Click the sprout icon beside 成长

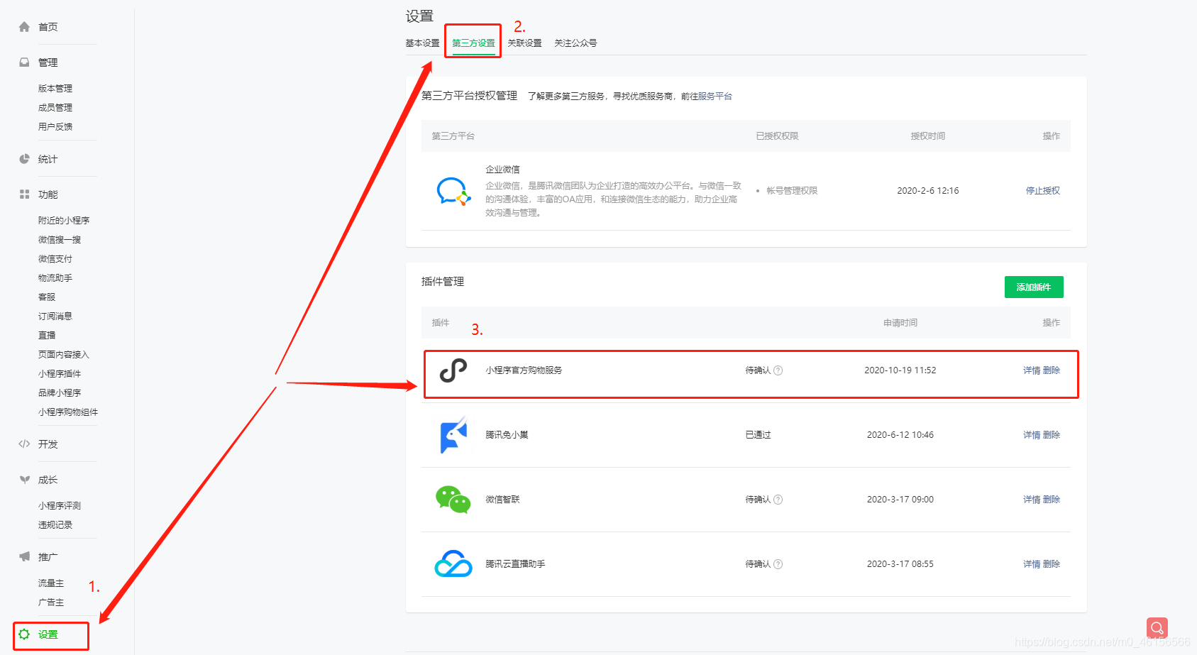[24, 480]
